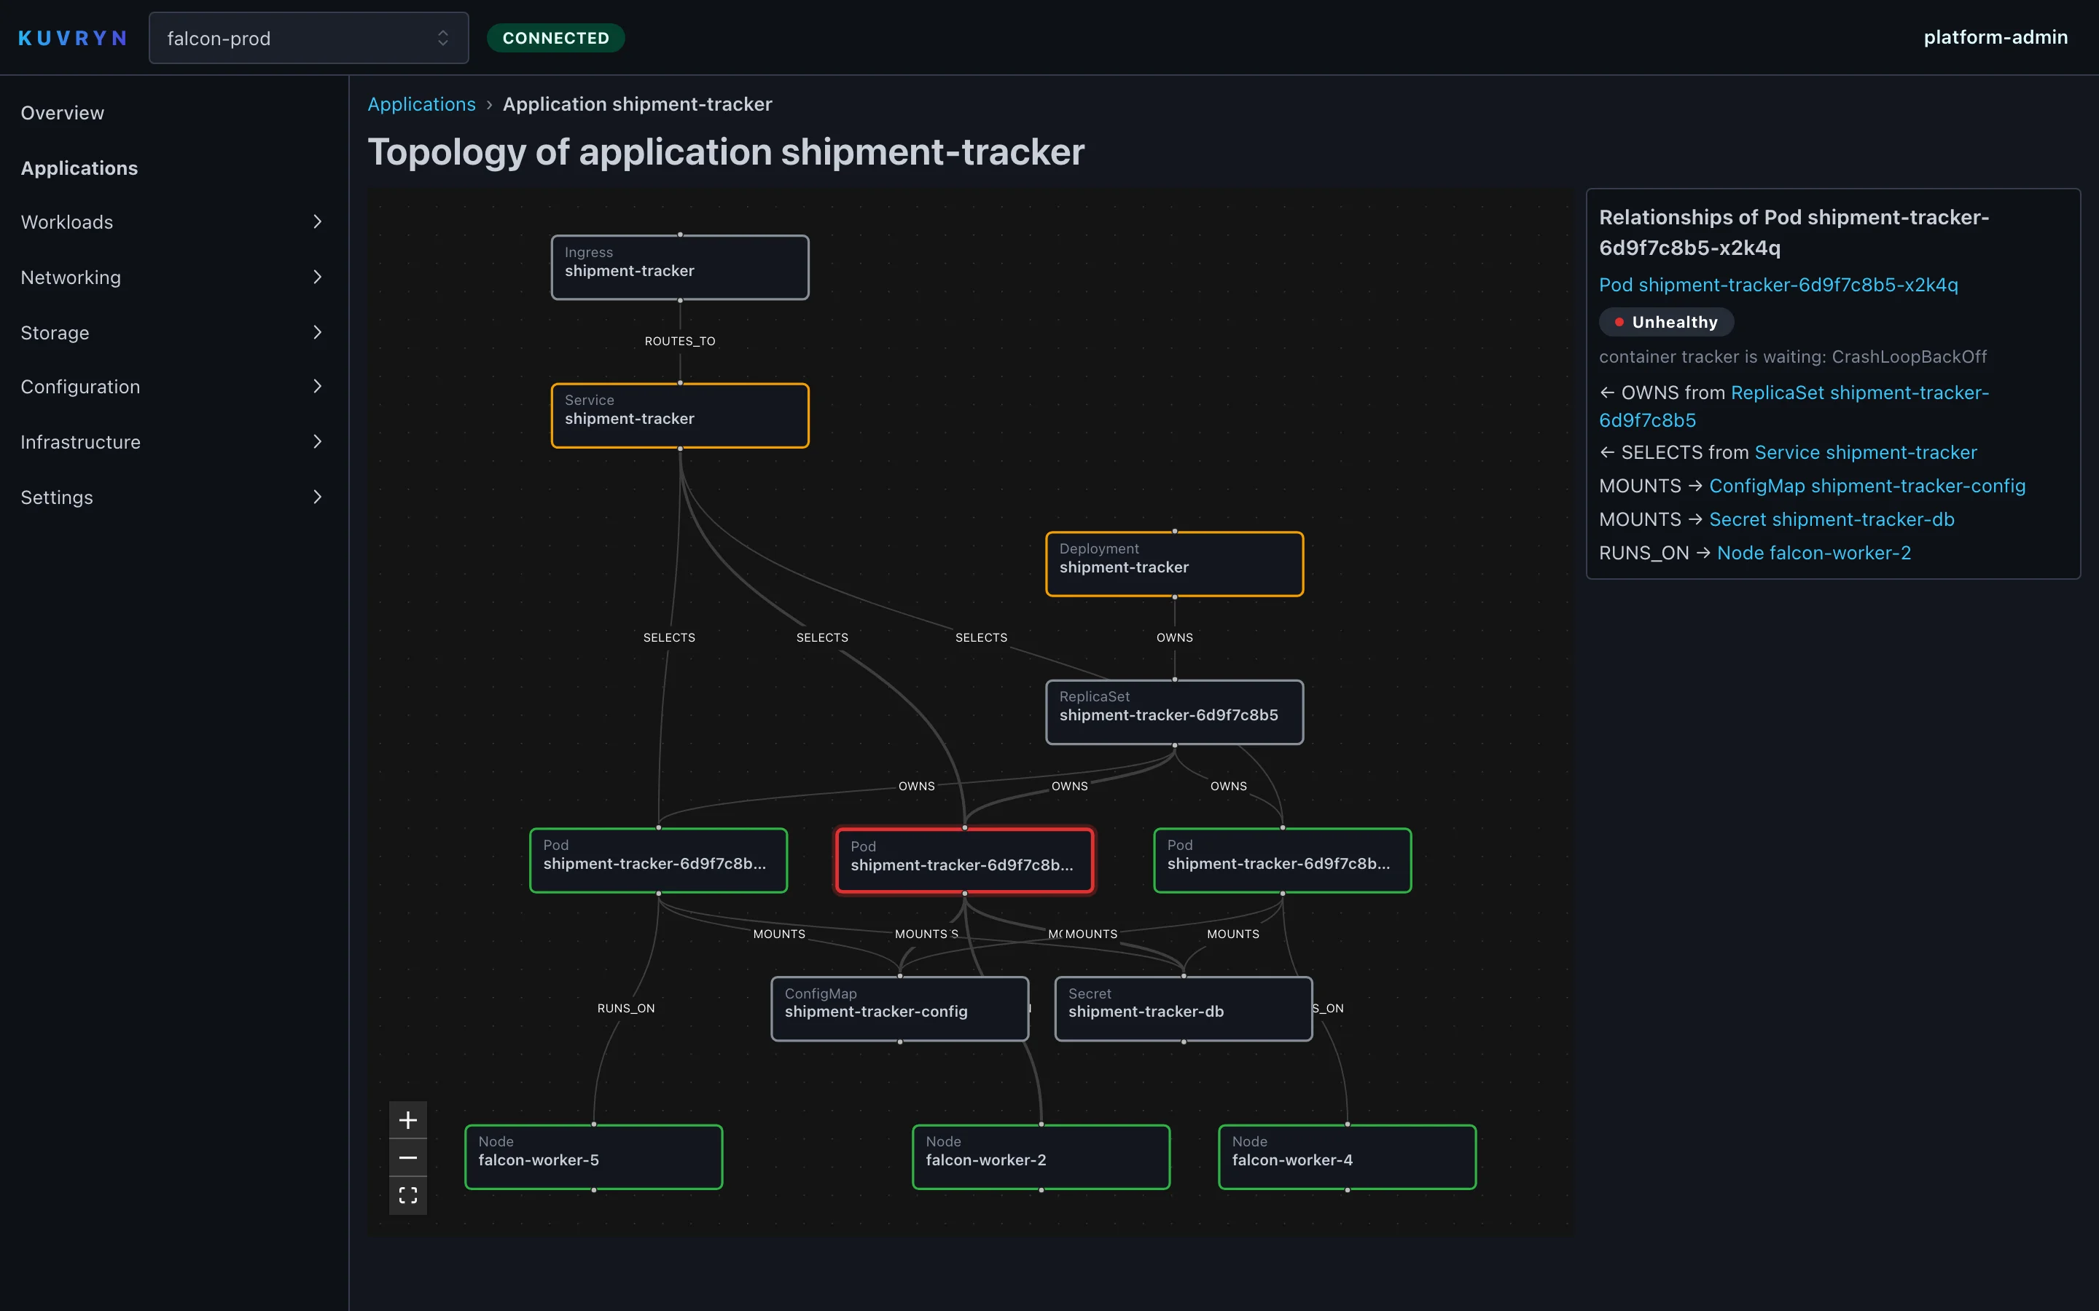Select the Deployment shipment-tracker node
The width and height of the screenshot is (2099, 1311).
coord(1174,564)
